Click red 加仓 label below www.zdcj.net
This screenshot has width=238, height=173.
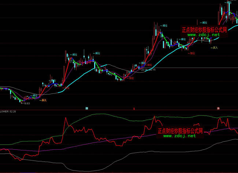191,53
